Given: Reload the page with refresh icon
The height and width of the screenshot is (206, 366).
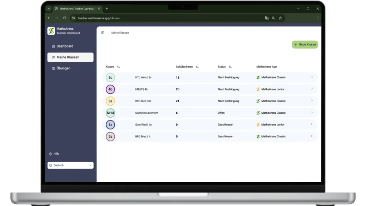Looking at the screenshot, I should point(64,18).
